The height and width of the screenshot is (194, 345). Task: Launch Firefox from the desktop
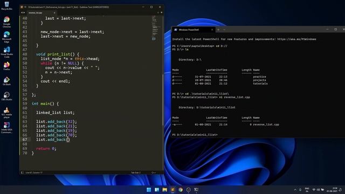click(6, 66)
